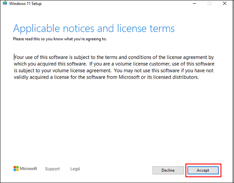Image resolution: width=234 pixels, height=183 pixels.
Task: Click the Windows 11 Setup title icon
Action: [x=5, y=3]
